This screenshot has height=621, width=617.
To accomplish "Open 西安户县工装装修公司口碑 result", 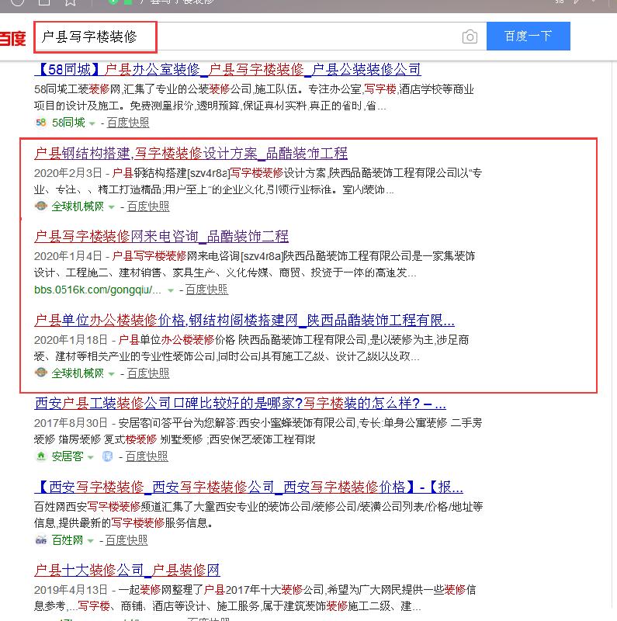I will coord(241,403).
